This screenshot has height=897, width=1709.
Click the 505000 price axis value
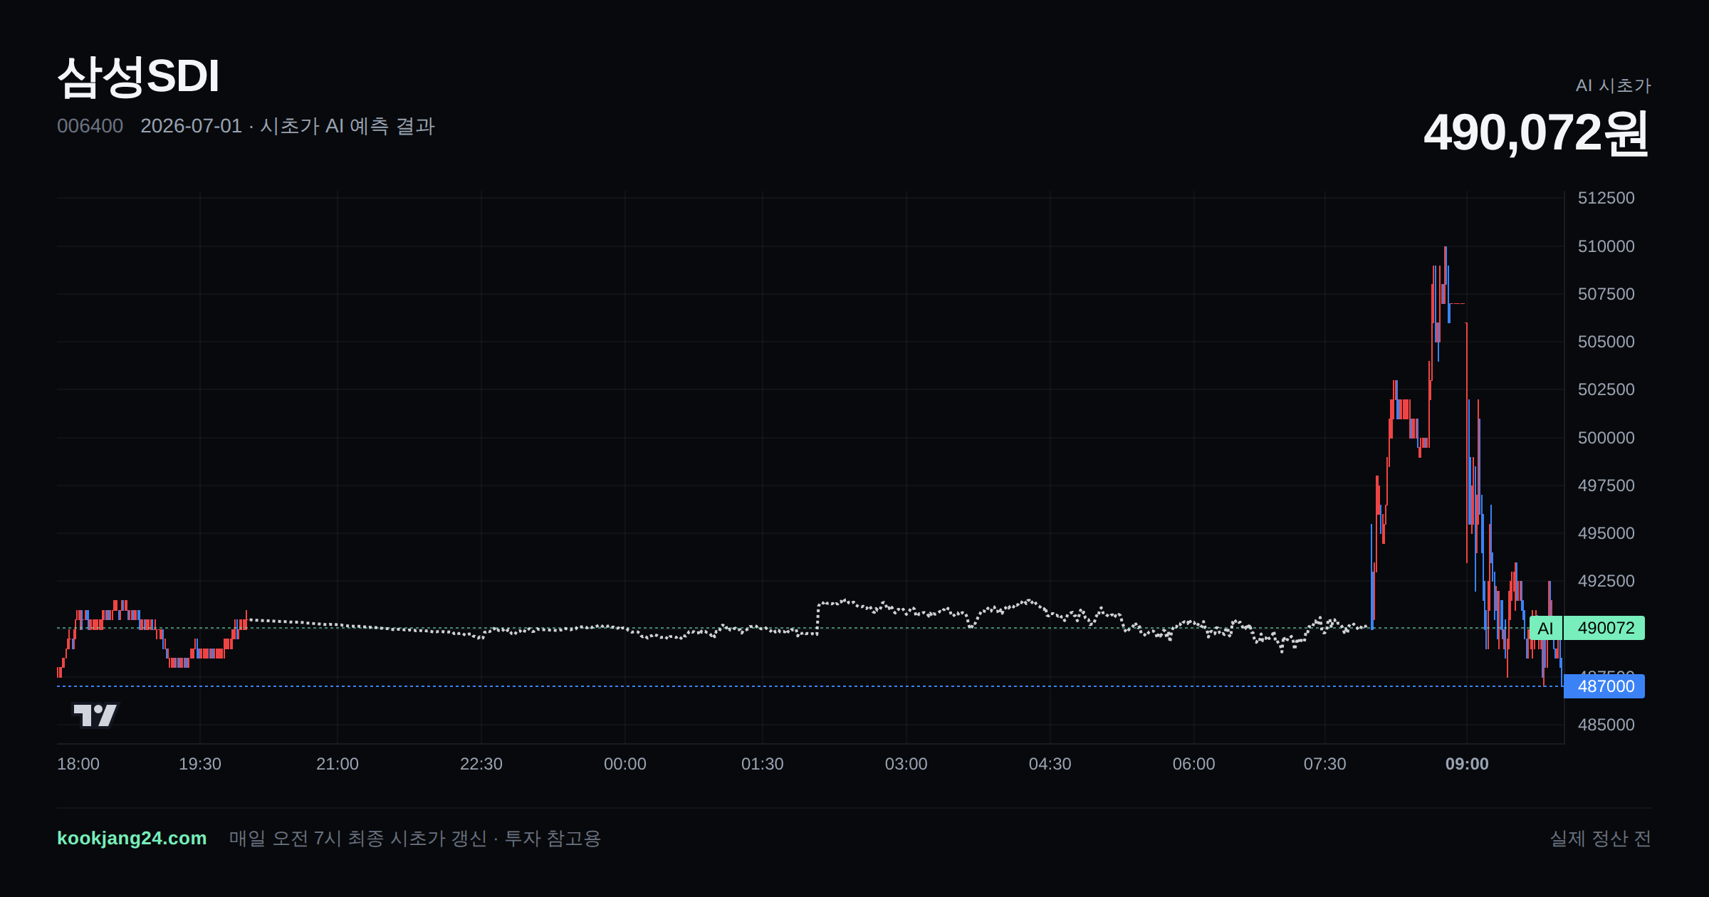1606,342
